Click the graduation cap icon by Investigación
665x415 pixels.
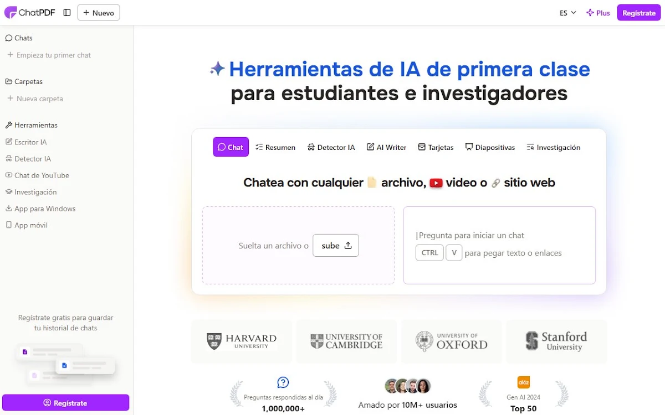[x=9, y=192]
